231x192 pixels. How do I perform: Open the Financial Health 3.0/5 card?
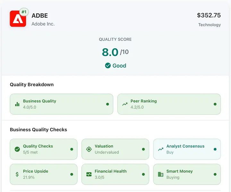pos(116,174)
